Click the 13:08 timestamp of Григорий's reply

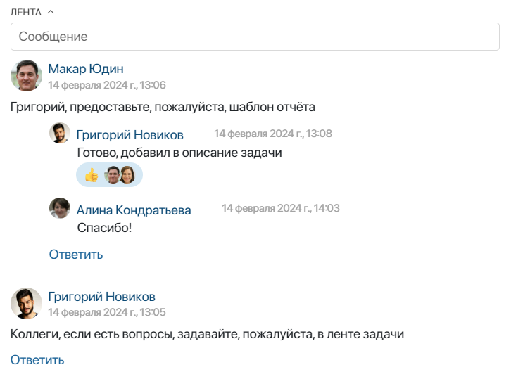tap(273, 134)
